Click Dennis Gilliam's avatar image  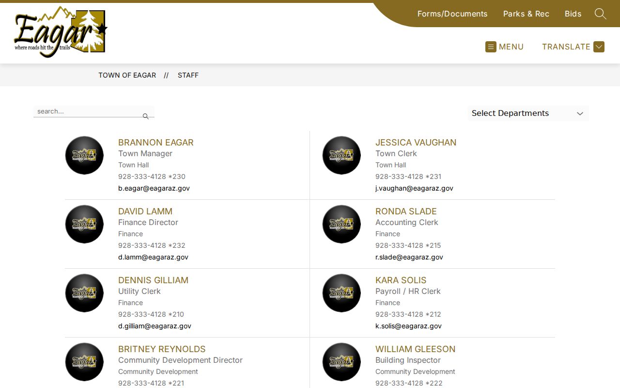click(x=84, y=293)
